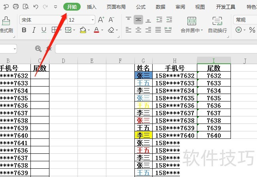Open fill color dropdown arrow
Screen dimensions: 257x177
pos(89,30)
